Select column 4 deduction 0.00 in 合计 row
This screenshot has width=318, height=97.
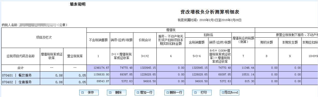[171, 68]
